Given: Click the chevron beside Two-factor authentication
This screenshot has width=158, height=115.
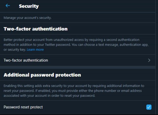Looking at the screenshot, I should (x=149, y=60).
